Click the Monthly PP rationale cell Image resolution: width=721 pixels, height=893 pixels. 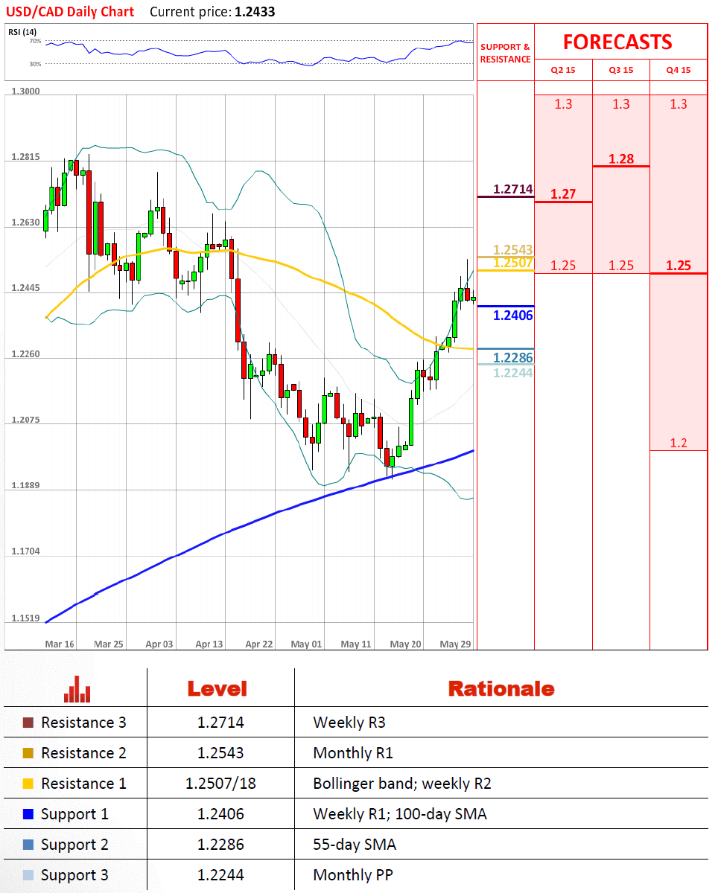[x=354, y=875]
